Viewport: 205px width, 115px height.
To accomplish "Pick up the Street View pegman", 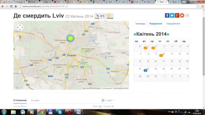I will click(20, 37).
